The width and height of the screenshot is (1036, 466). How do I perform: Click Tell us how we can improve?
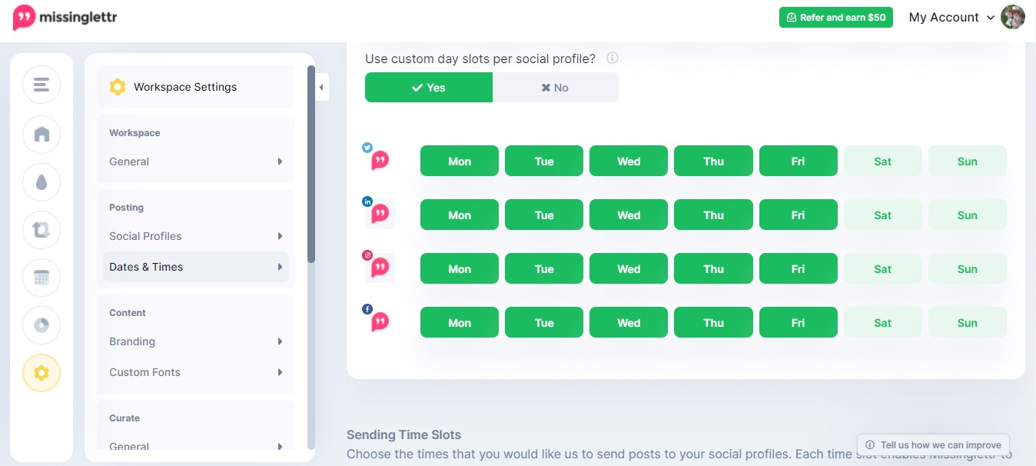[x=933, y=444]
